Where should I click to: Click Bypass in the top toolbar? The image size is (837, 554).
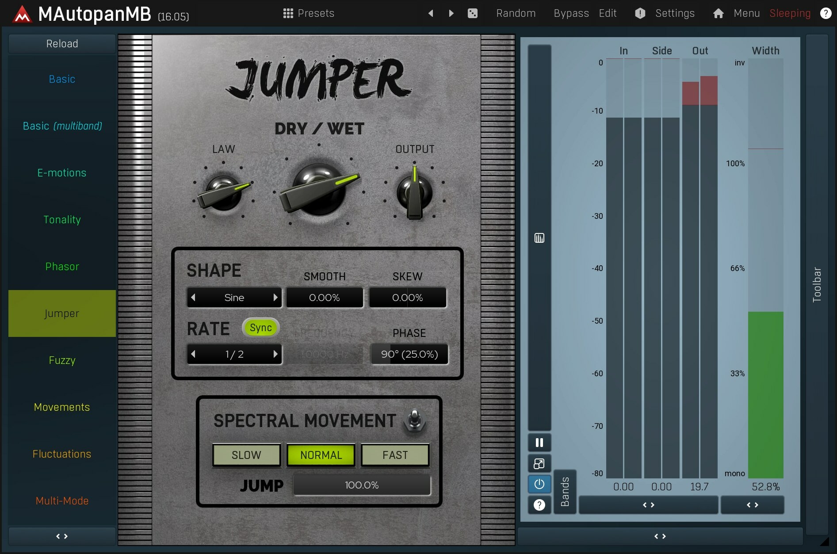(570, 13)
